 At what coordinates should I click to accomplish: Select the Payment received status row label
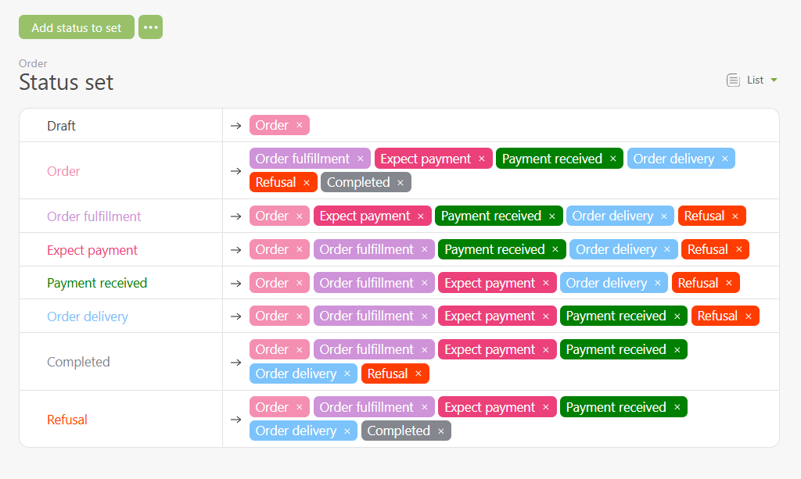97,283
